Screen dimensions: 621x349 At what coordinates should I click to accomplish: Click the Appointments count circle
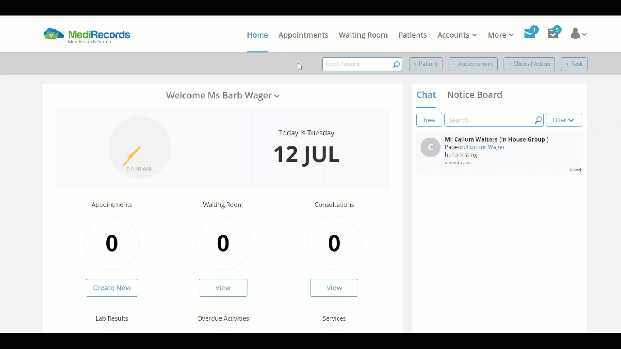(x=112, y=243)
